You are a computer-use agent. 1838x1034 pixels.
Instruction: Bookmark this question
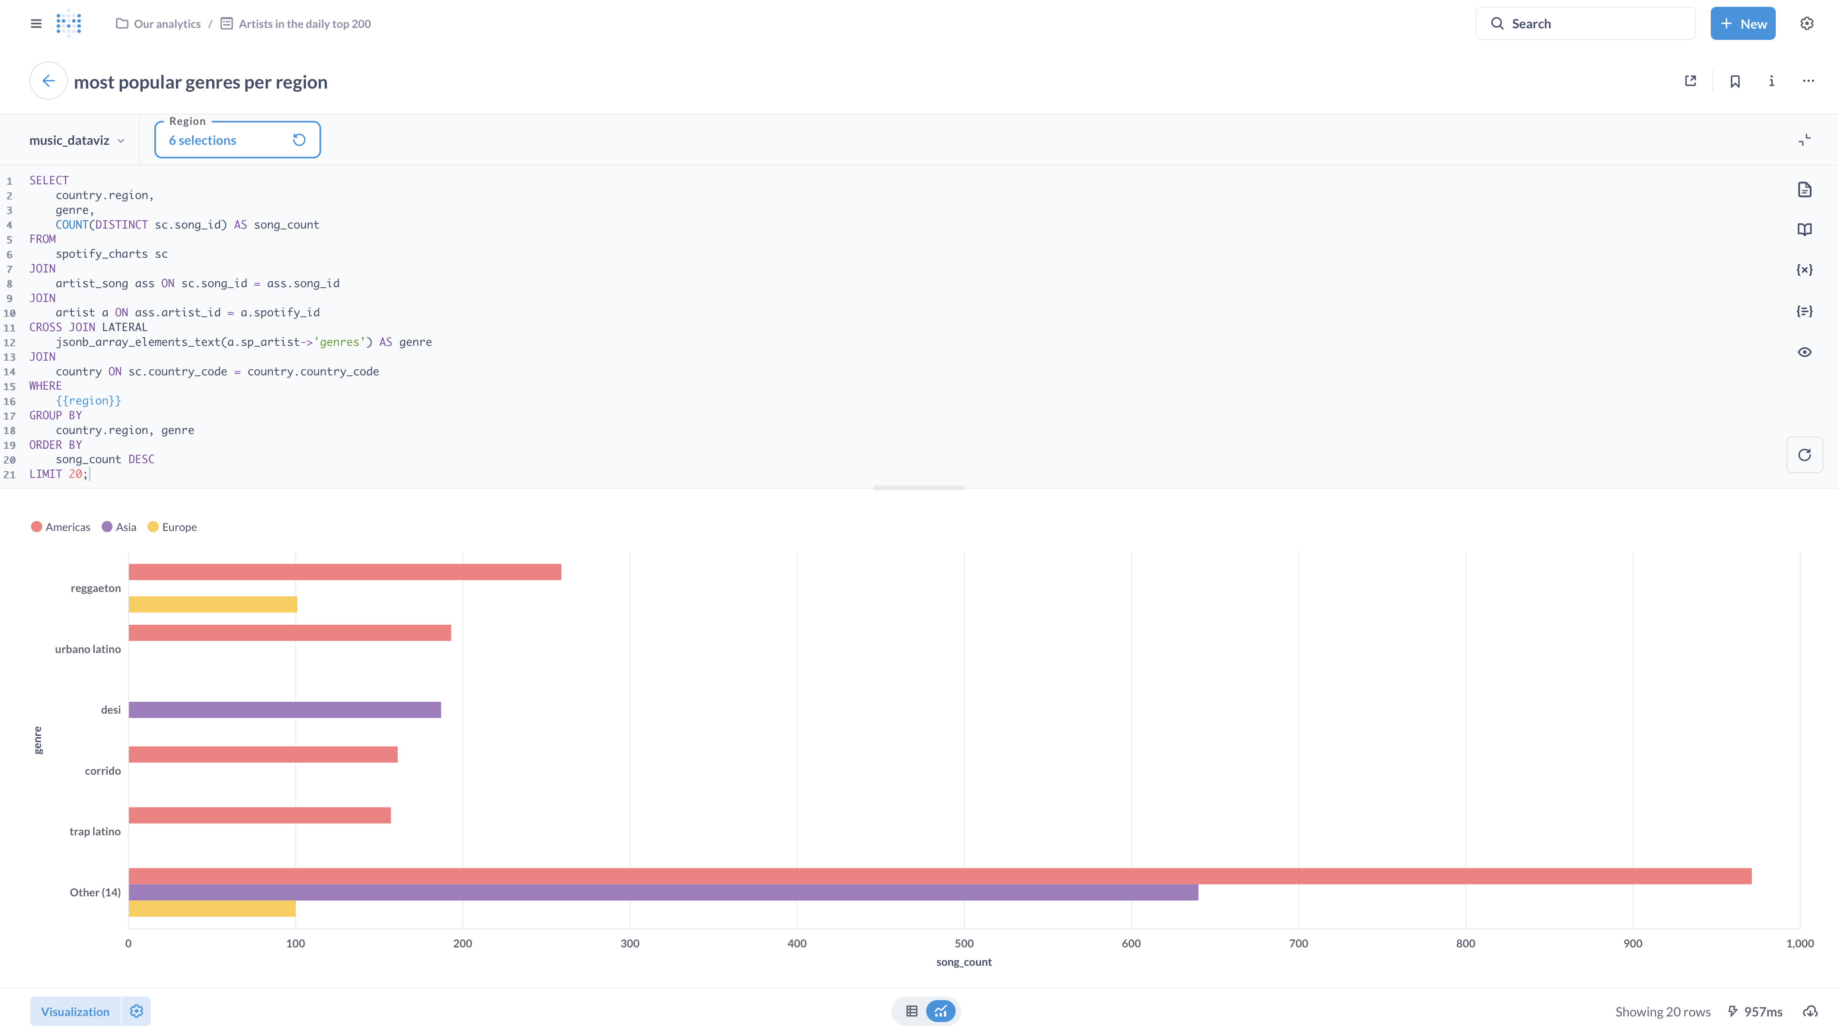(x=1735, y=81)
